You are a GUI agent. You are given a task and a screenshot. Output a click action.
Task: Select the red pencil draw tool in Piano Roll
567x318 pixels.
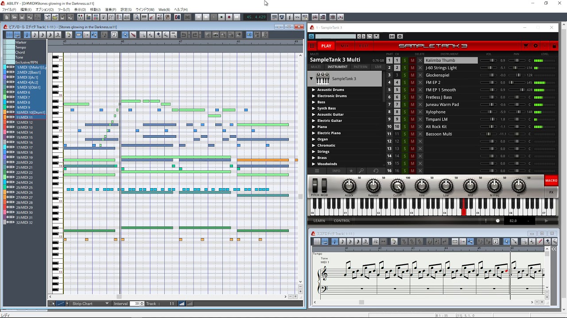[133, 35]
